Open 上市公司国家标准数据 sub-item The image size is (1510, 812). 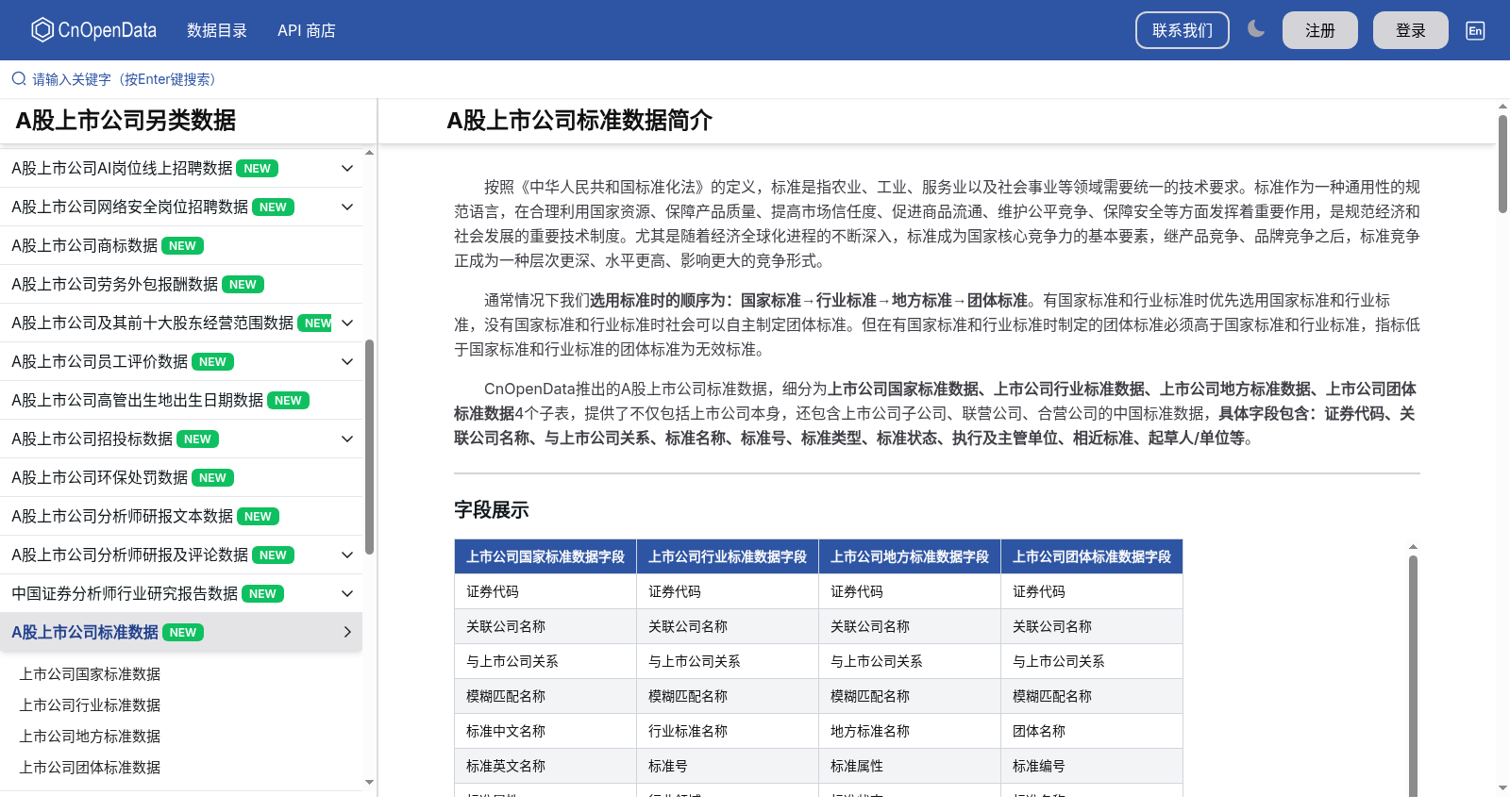click(90, 673)
